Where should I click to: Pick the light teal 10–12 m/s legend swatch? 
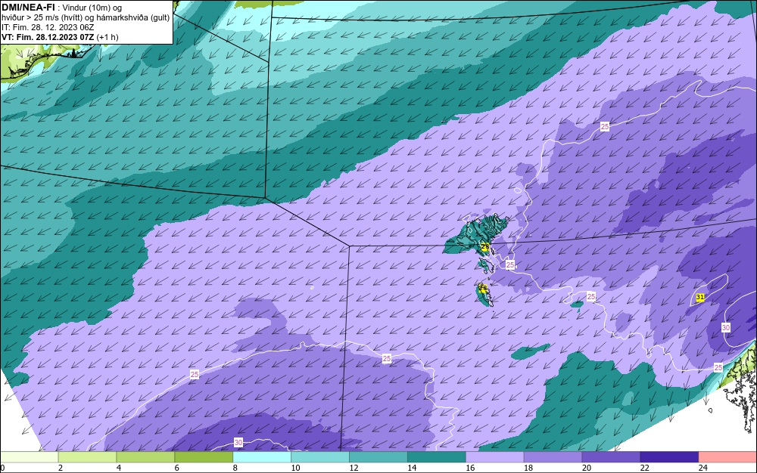(320, 457)
